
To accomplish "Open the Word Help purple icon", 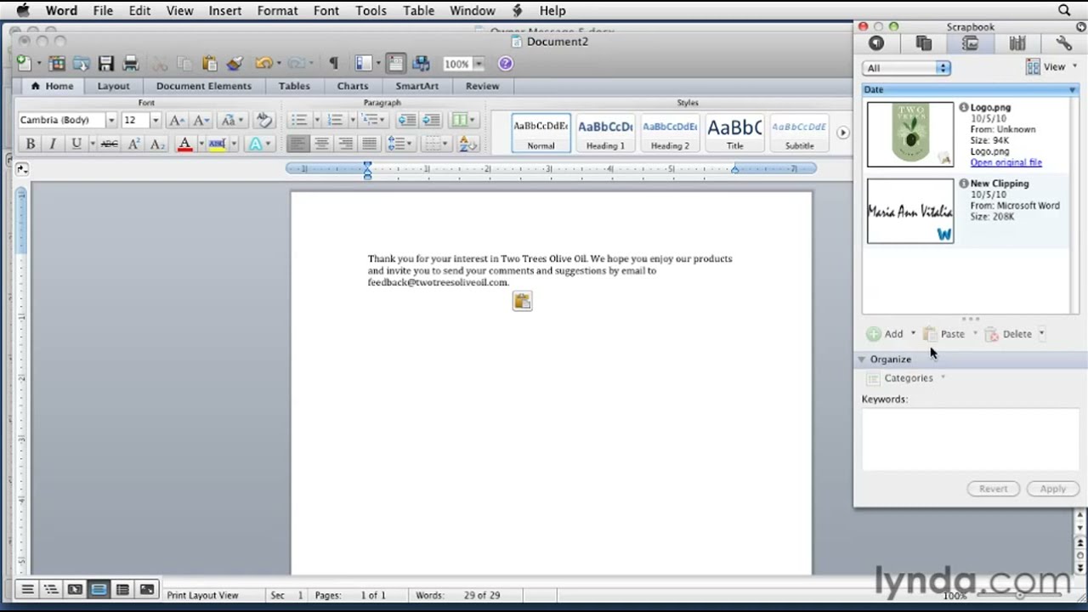I will pos(505,64).
